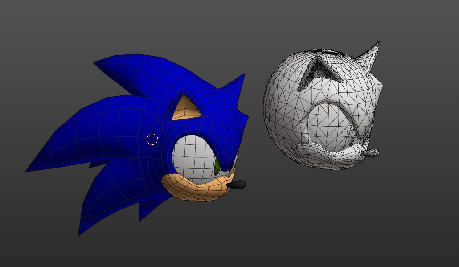Screen dimensions: 459x267
Task: Select the white wireframe head mesh
Action: click(x=323, y=106)
